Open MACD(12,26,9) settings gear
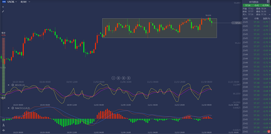 tap(13, 108)
